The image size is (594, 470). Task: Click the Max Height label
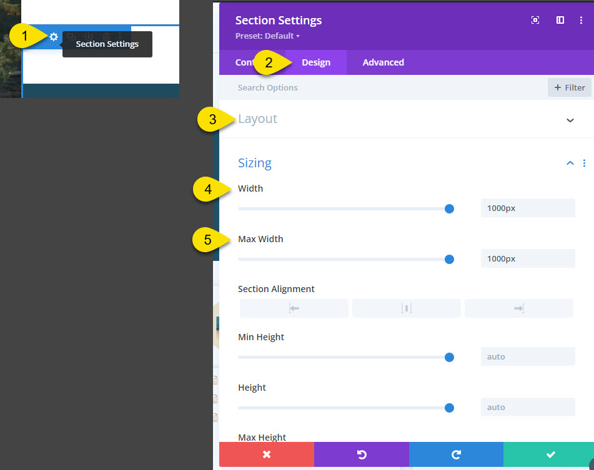[x=262, y=438]
